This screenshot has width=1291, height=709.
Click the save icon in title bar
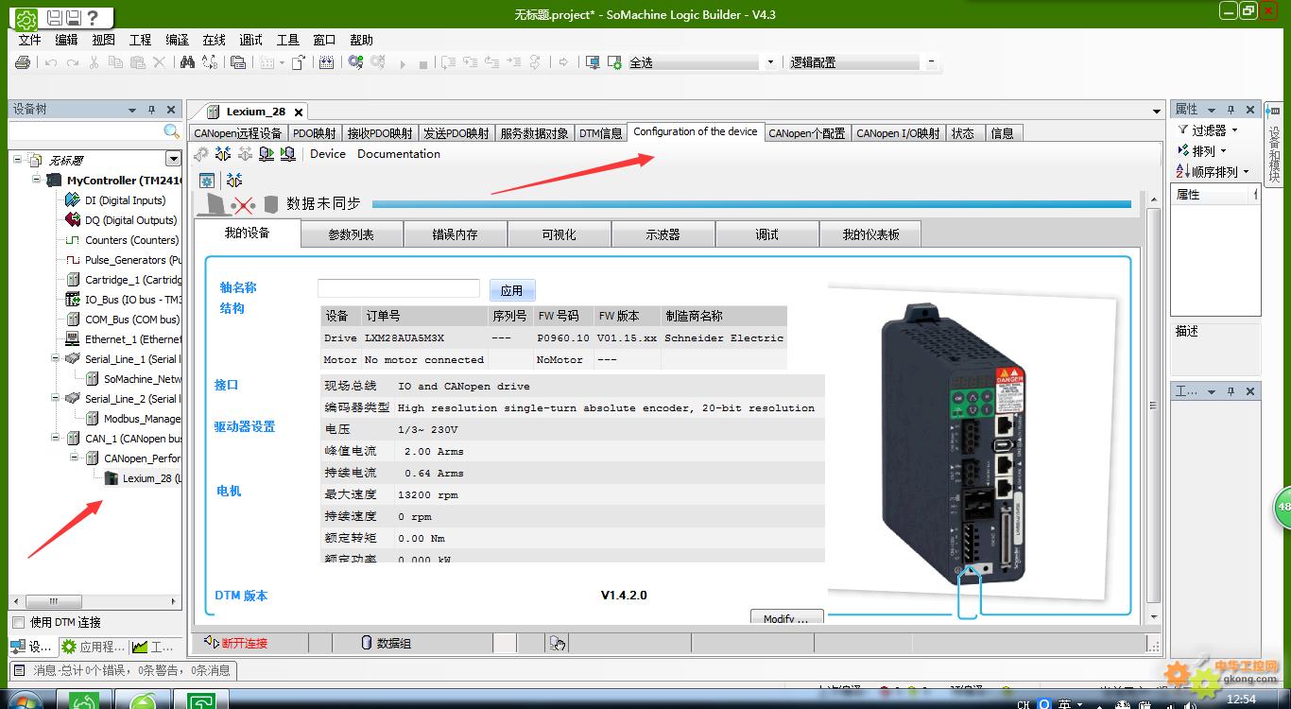[x=54, y=17]
